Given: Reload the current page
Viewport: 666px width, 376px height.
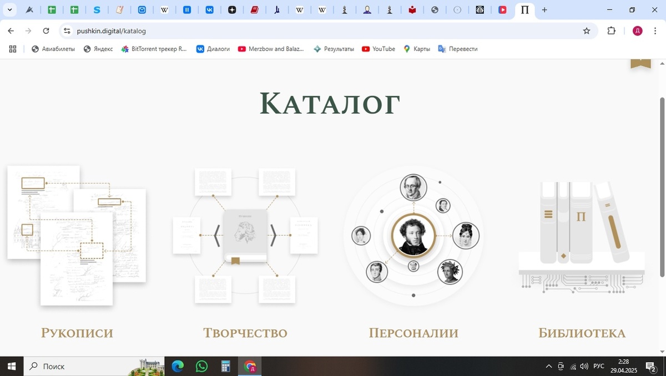Looking at the screenshot, I should [46, 31].
